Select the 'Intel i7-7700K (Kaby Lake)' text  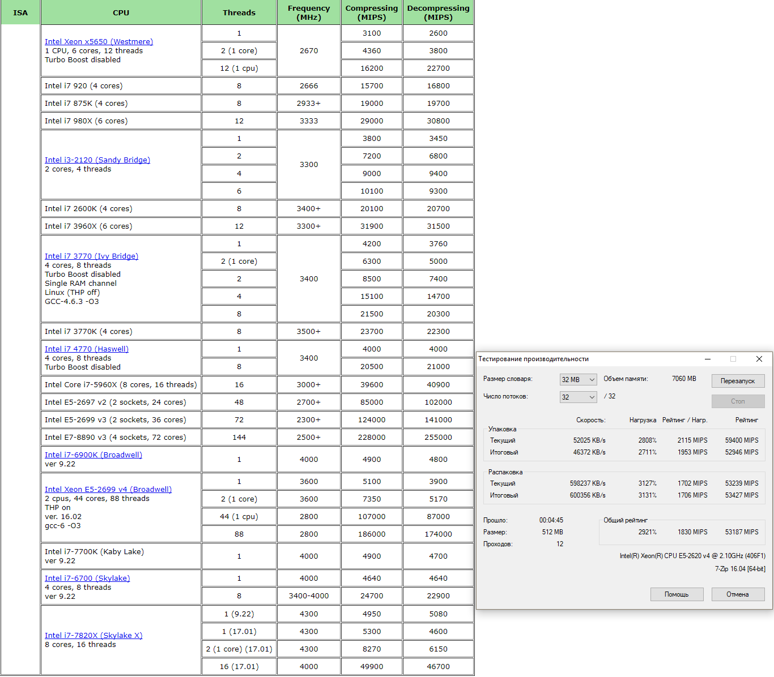[x=94, y=551]
